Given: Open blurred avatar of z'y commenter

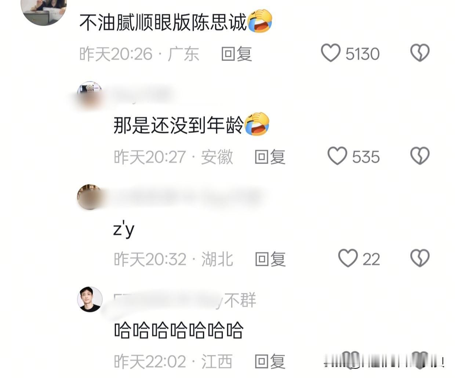Looking at the screenshot, I should coord(90,197).
